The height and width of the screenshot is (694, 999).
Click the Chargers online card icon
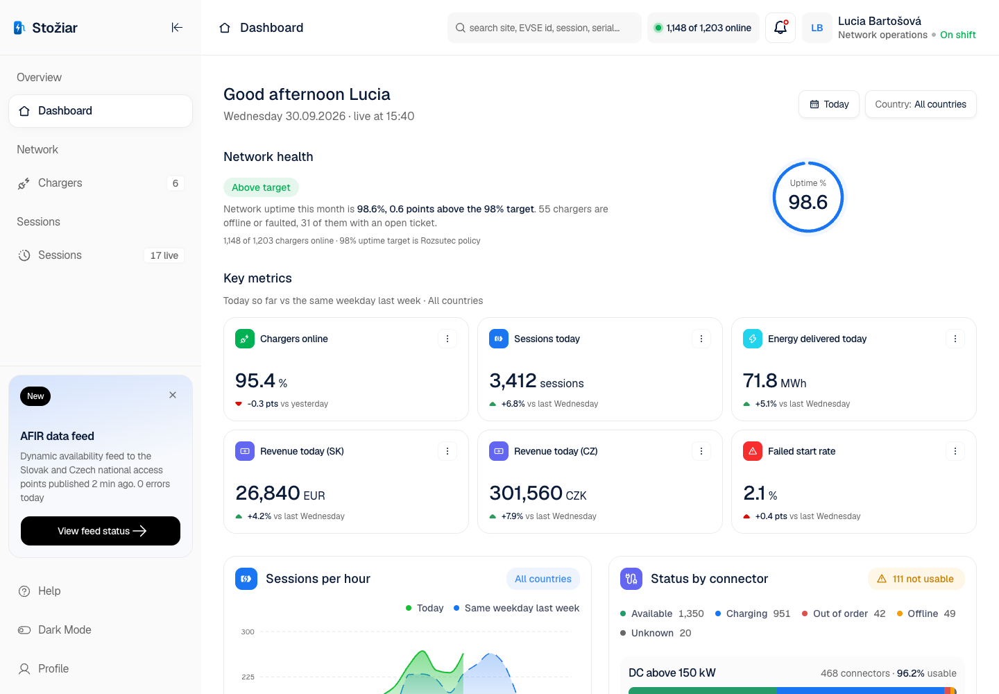coord(245,339)
